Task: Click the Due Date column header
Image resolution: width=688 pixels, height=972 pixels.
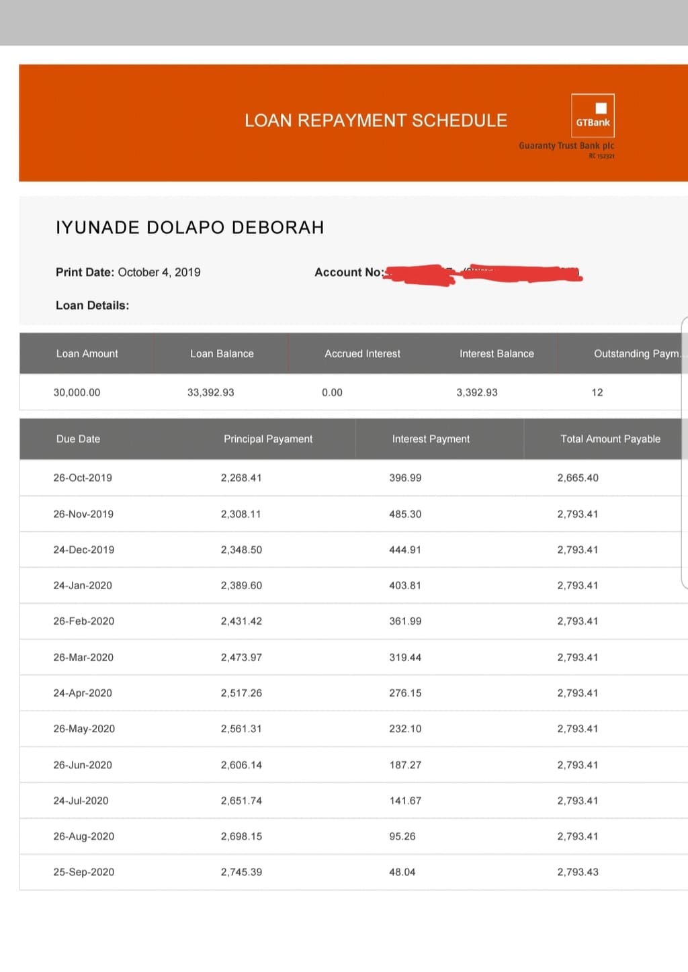Action: (x=78, y=439)
